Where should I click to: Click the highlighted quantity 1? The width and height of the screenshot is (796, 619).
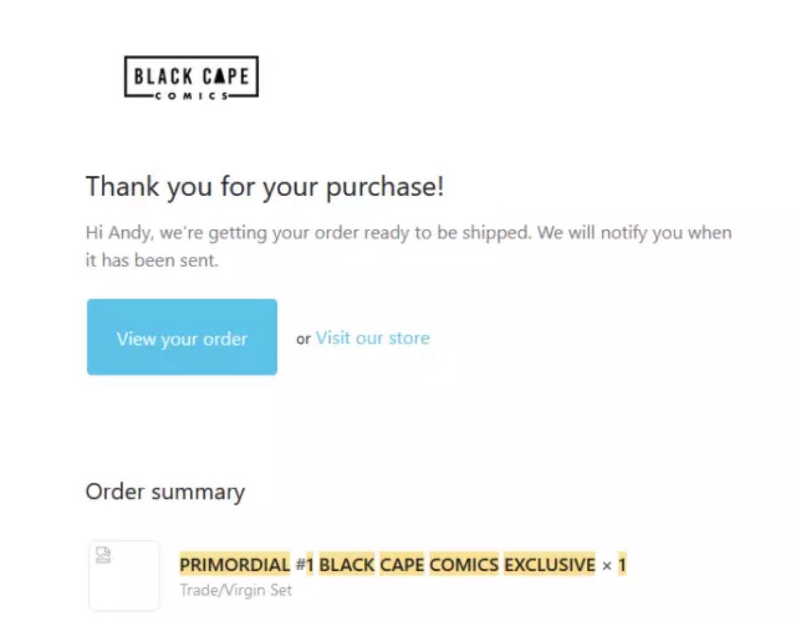point(622,564)
